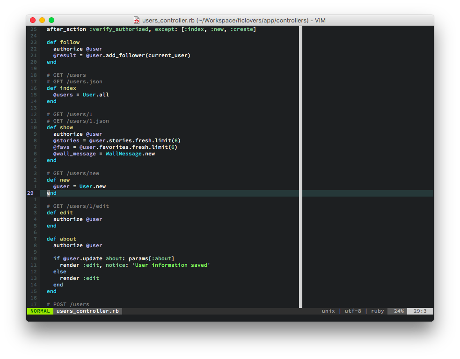The width and height of the screenshot is (460, 359).
Task: Click the NORMAL mode indicator in the statusline
Action: pyautogui.click(x=40, y=311)
